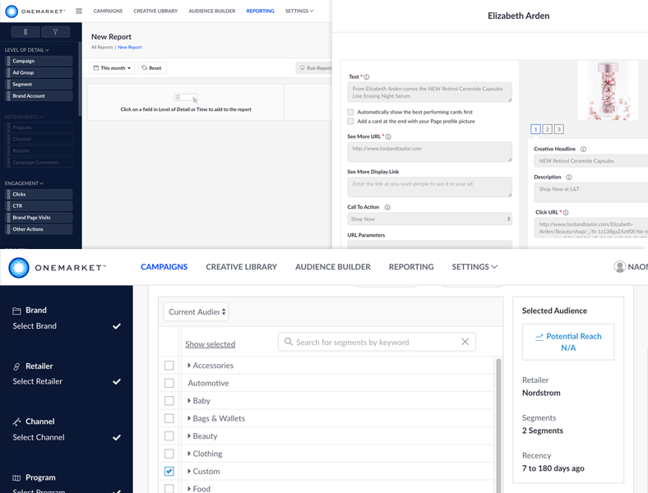Click the Select Retailer checkmark icon
648x493 pixels.
(x=117, y=381)
